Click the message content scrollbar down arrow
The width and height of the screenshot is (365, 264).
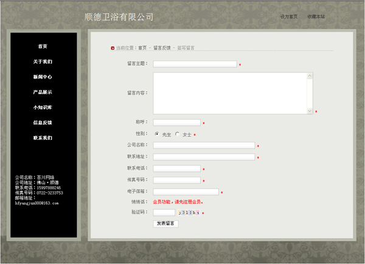(310, 111)
